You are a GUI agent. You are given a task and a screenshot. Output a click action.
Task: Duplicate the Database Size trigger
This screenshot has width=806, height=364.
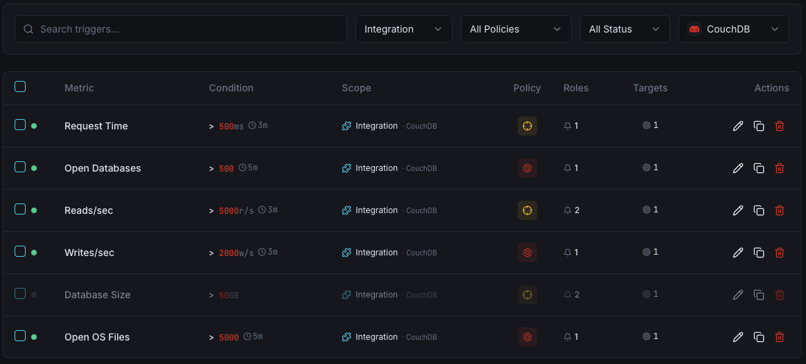(x=759, y=295)
